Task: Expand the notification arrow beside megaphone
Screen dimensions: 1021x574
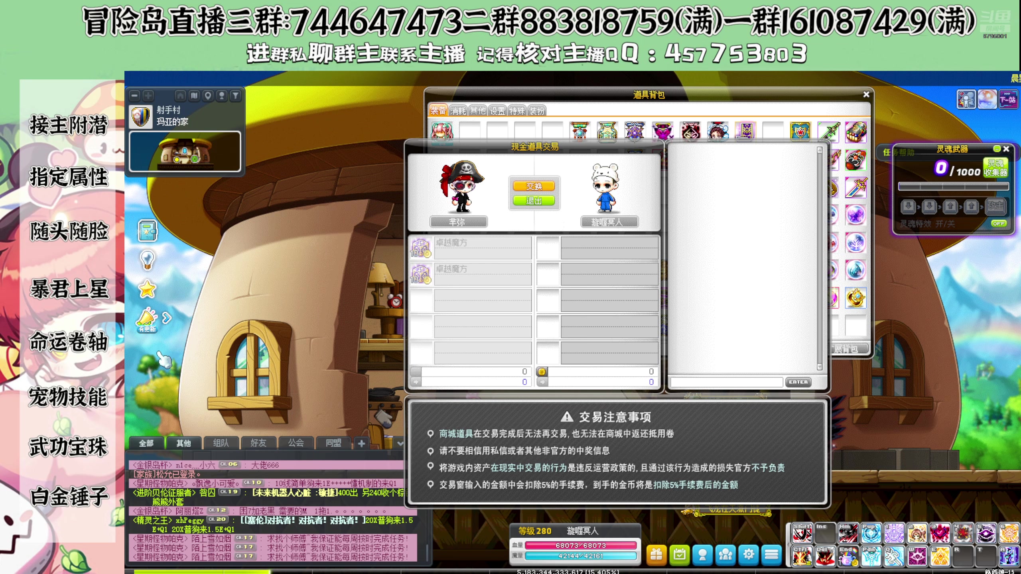Action: [167, 318]
